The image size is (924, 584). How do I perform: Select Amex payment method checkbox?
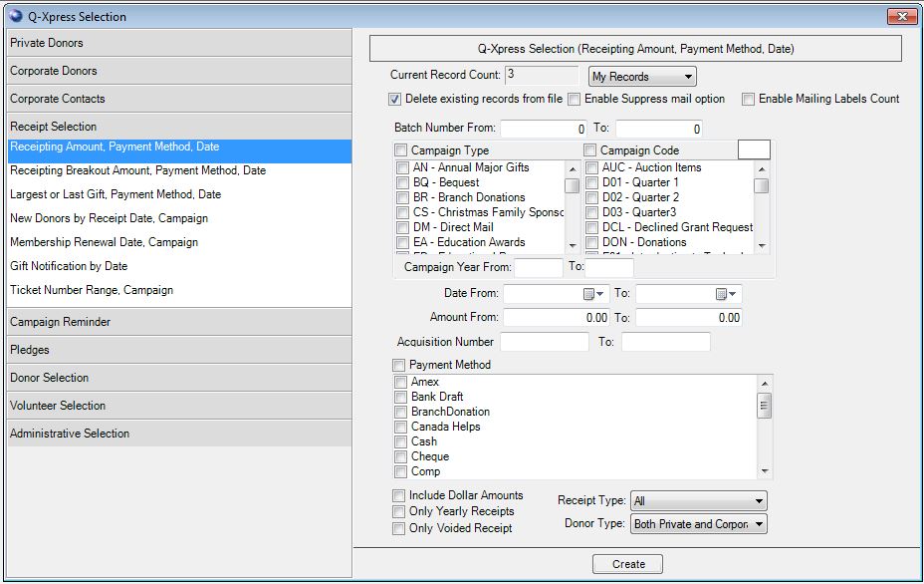(x=400, y=382)
